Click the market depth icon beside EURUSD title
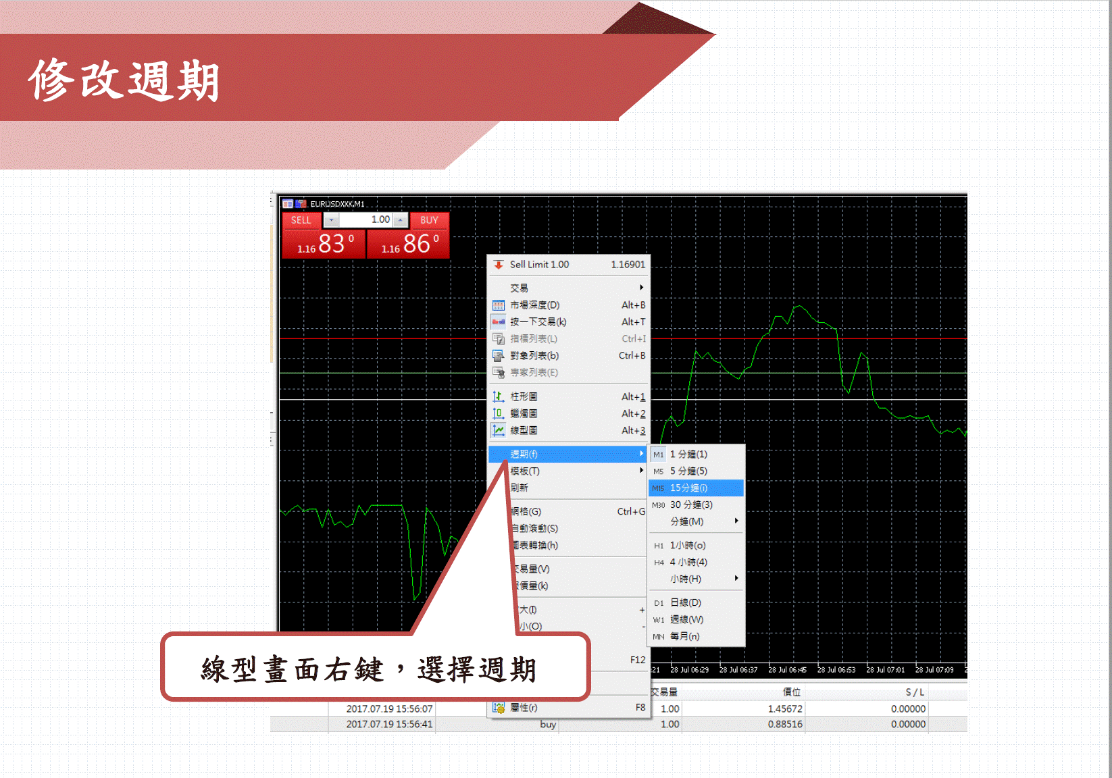 [288, 204]
